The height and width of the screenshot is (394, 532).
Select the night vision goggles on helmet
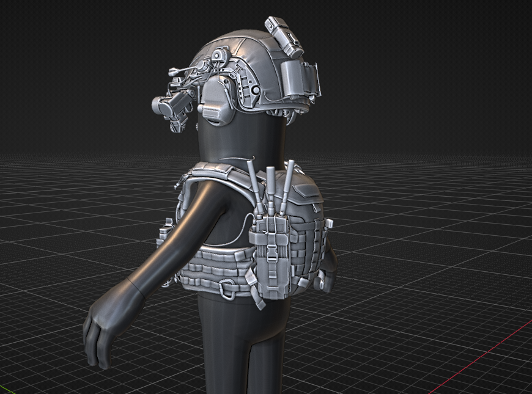pos(172,109)
